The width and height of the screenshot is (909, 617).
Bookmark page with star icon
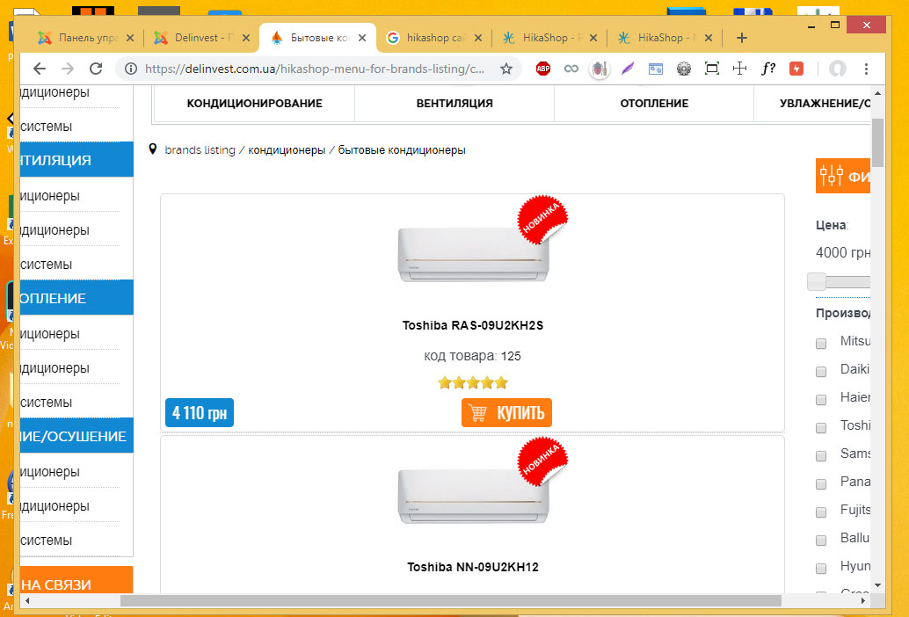coord(506,69)
